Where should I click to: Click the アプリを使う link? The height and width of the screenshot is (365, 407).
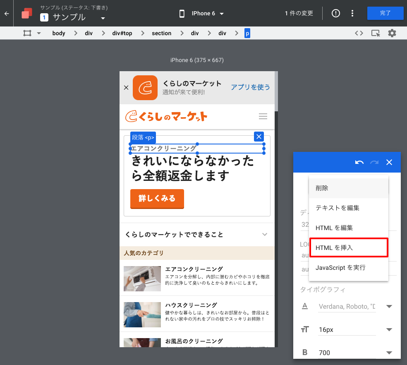pyautogui.click(x=250, y=87)
